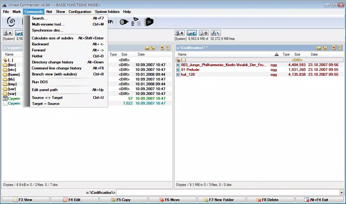Click the F7 New Folder button
Viewport: 346px width, 204px height.
pyautogui.click(x=222, y=200)
